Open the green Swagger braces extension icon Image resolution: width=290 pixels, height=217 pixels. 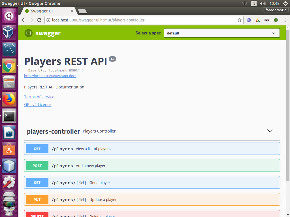pyautogui.click(x=276, y=20)
